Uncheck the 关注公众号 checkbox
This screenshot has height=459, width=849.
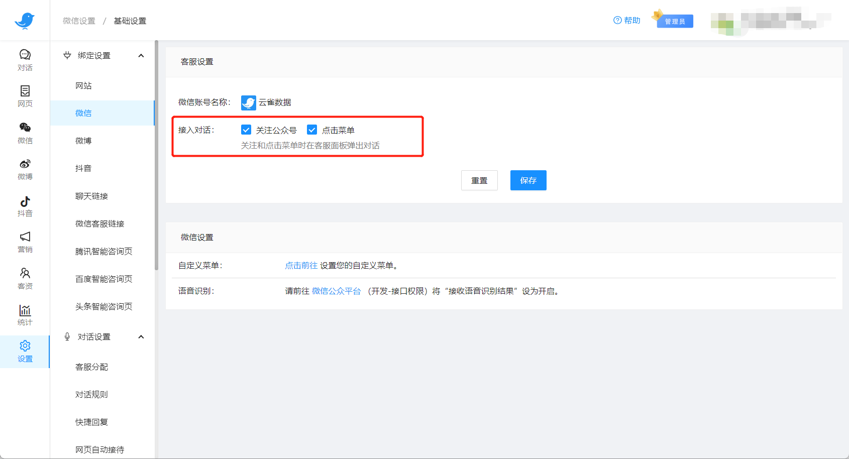pos(246,130)
